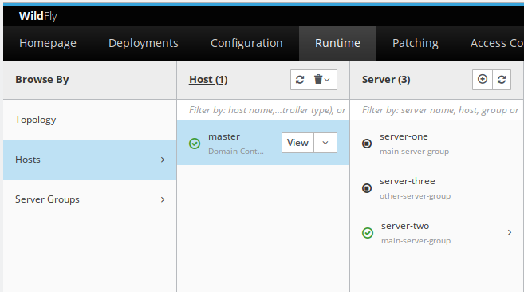View the master host

[297, 143]
